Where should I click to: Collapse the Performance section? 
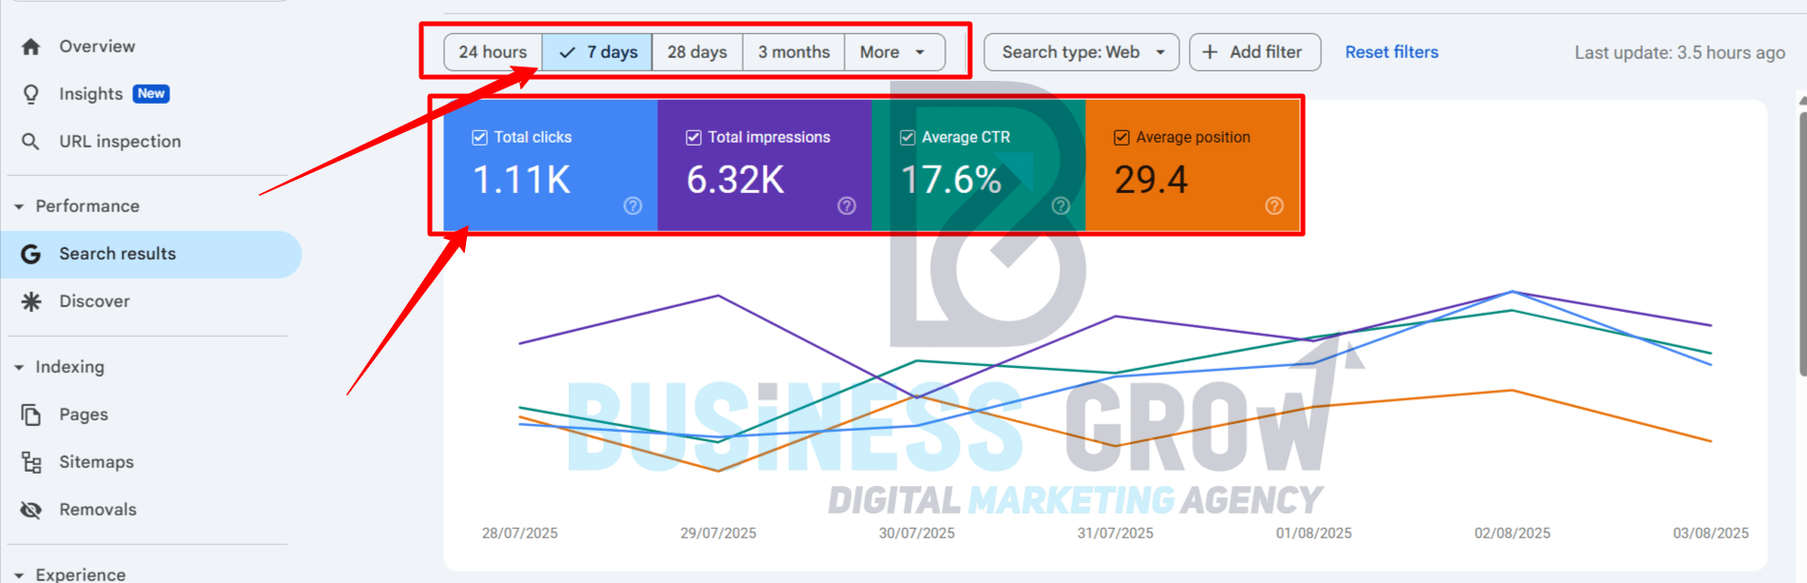tap(19, 206)
